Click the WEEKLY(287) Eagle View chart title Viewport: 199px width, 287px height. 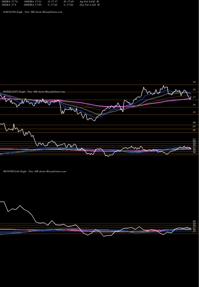[34, 92]
